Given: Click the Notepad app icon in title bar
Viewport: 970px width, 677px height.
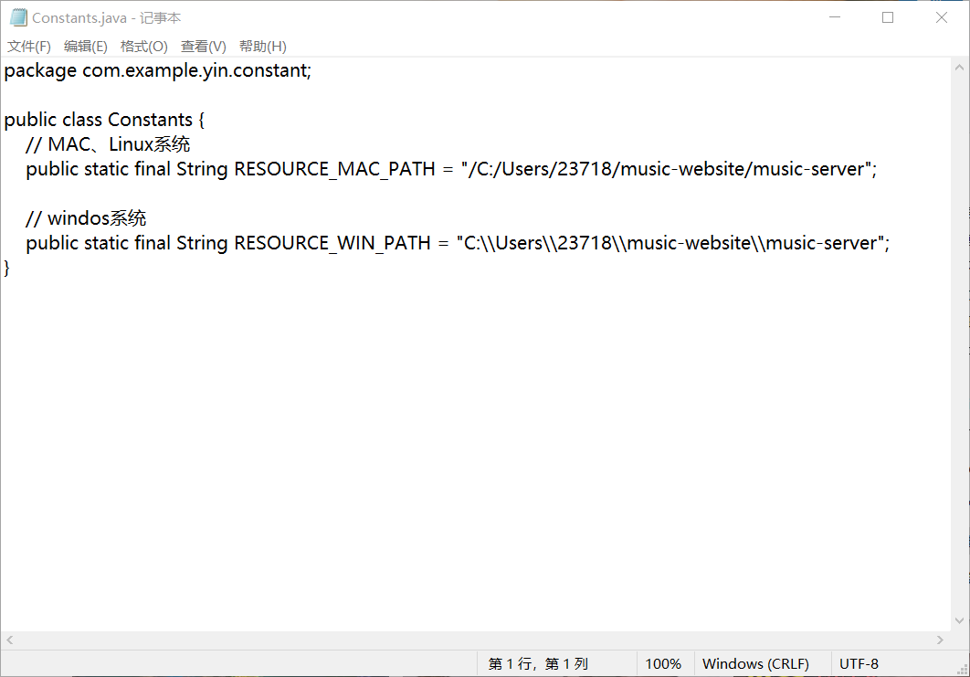Looking at the screenshot, I should (x=18, y=18).
